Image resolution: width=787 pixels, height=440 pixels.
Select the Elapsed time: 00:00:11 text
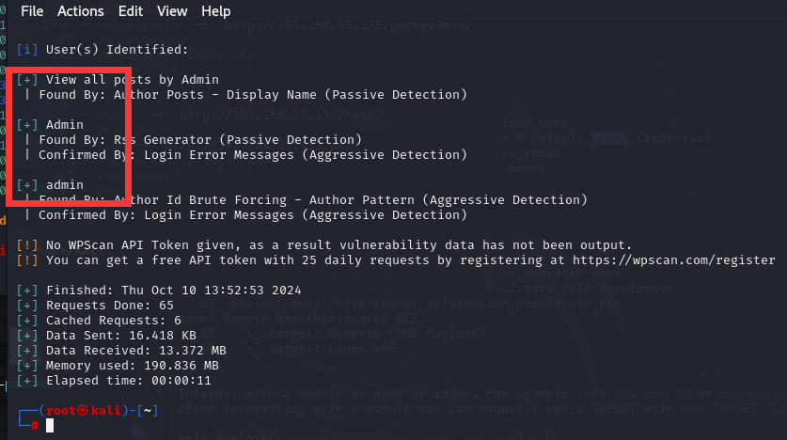coord(129,381)
